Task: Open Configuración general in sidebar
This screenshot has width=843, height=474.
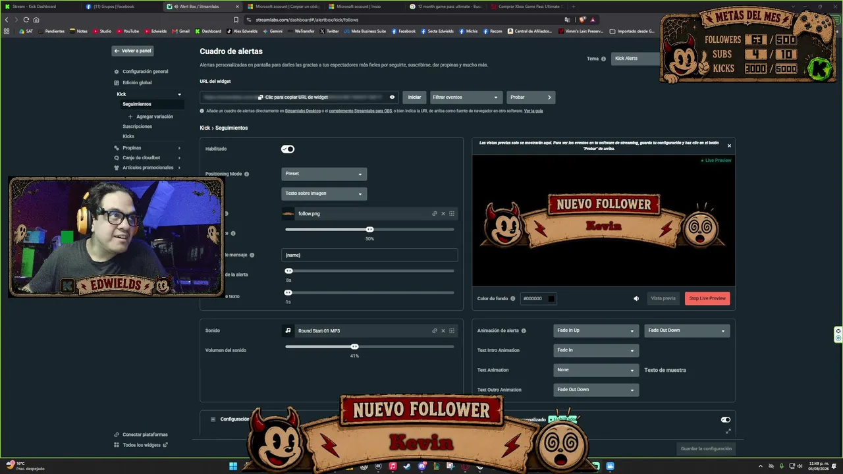Action: click(x=145, y=72)
